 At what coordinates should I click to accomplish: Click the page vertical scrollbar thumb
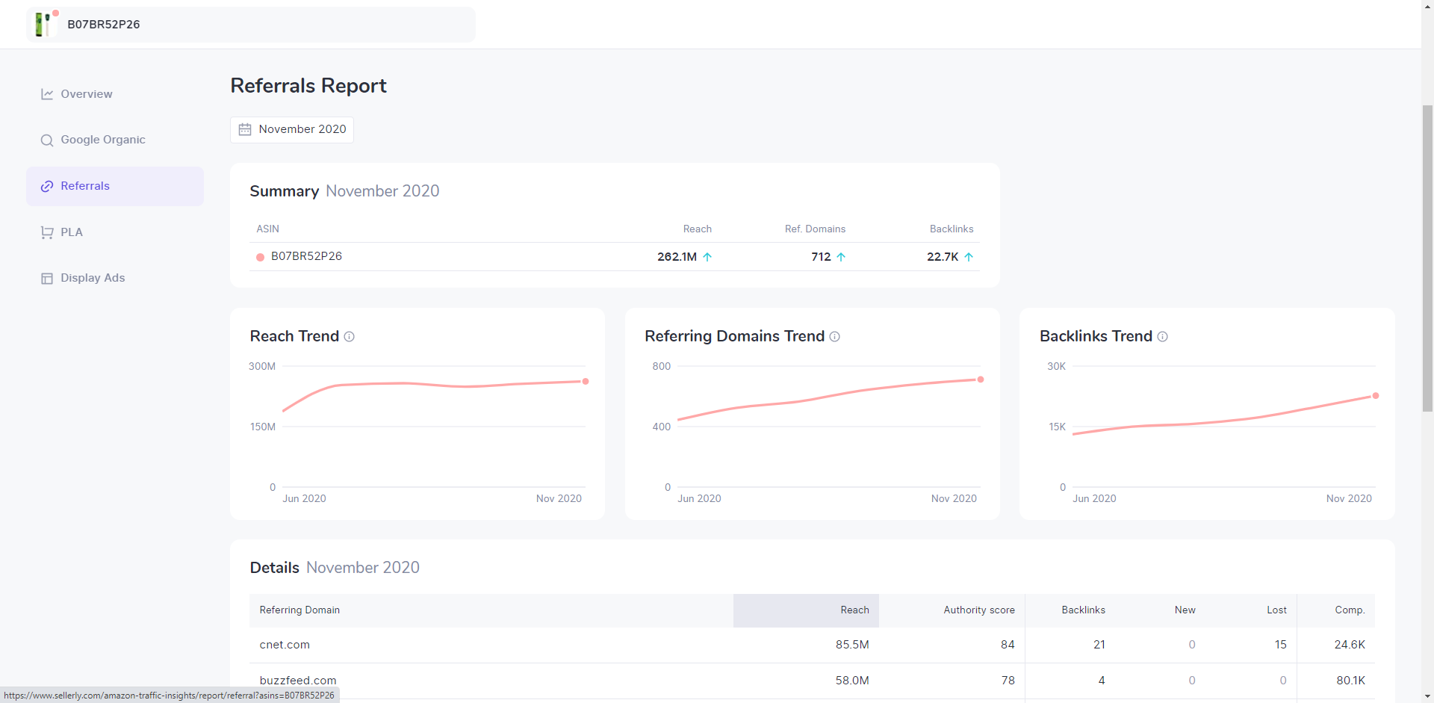(1427, 258)
